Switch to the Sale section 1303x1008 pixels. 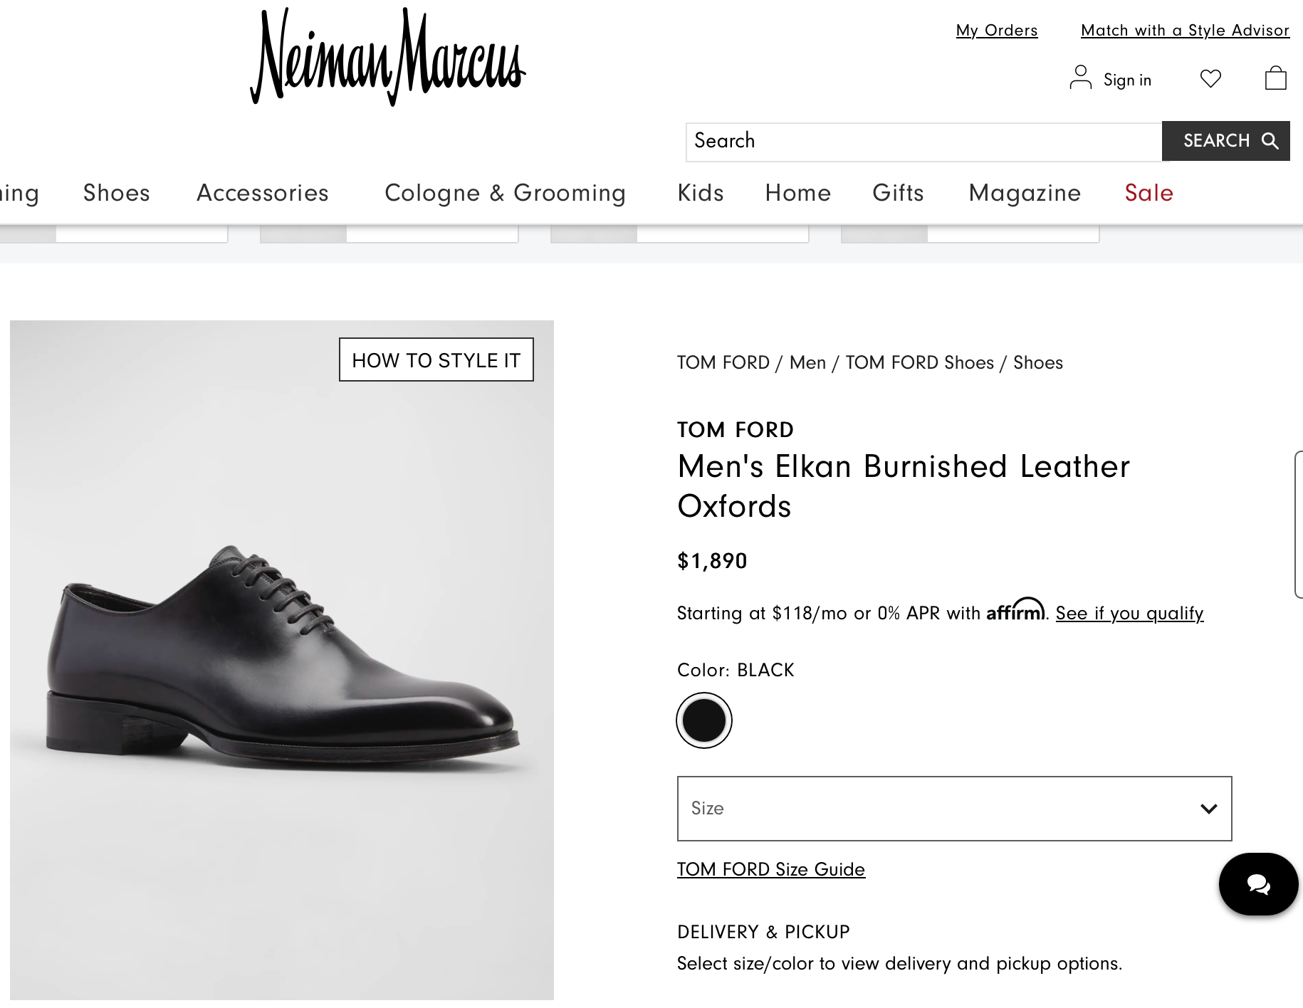coord(1148,193)
